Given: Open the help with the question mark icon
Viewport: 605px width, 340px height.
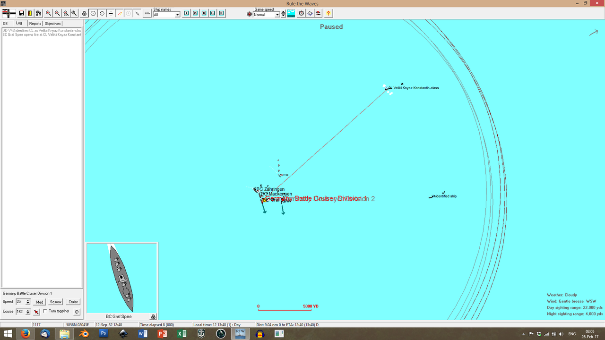Looking at the screenshot, I should point(328,13).
